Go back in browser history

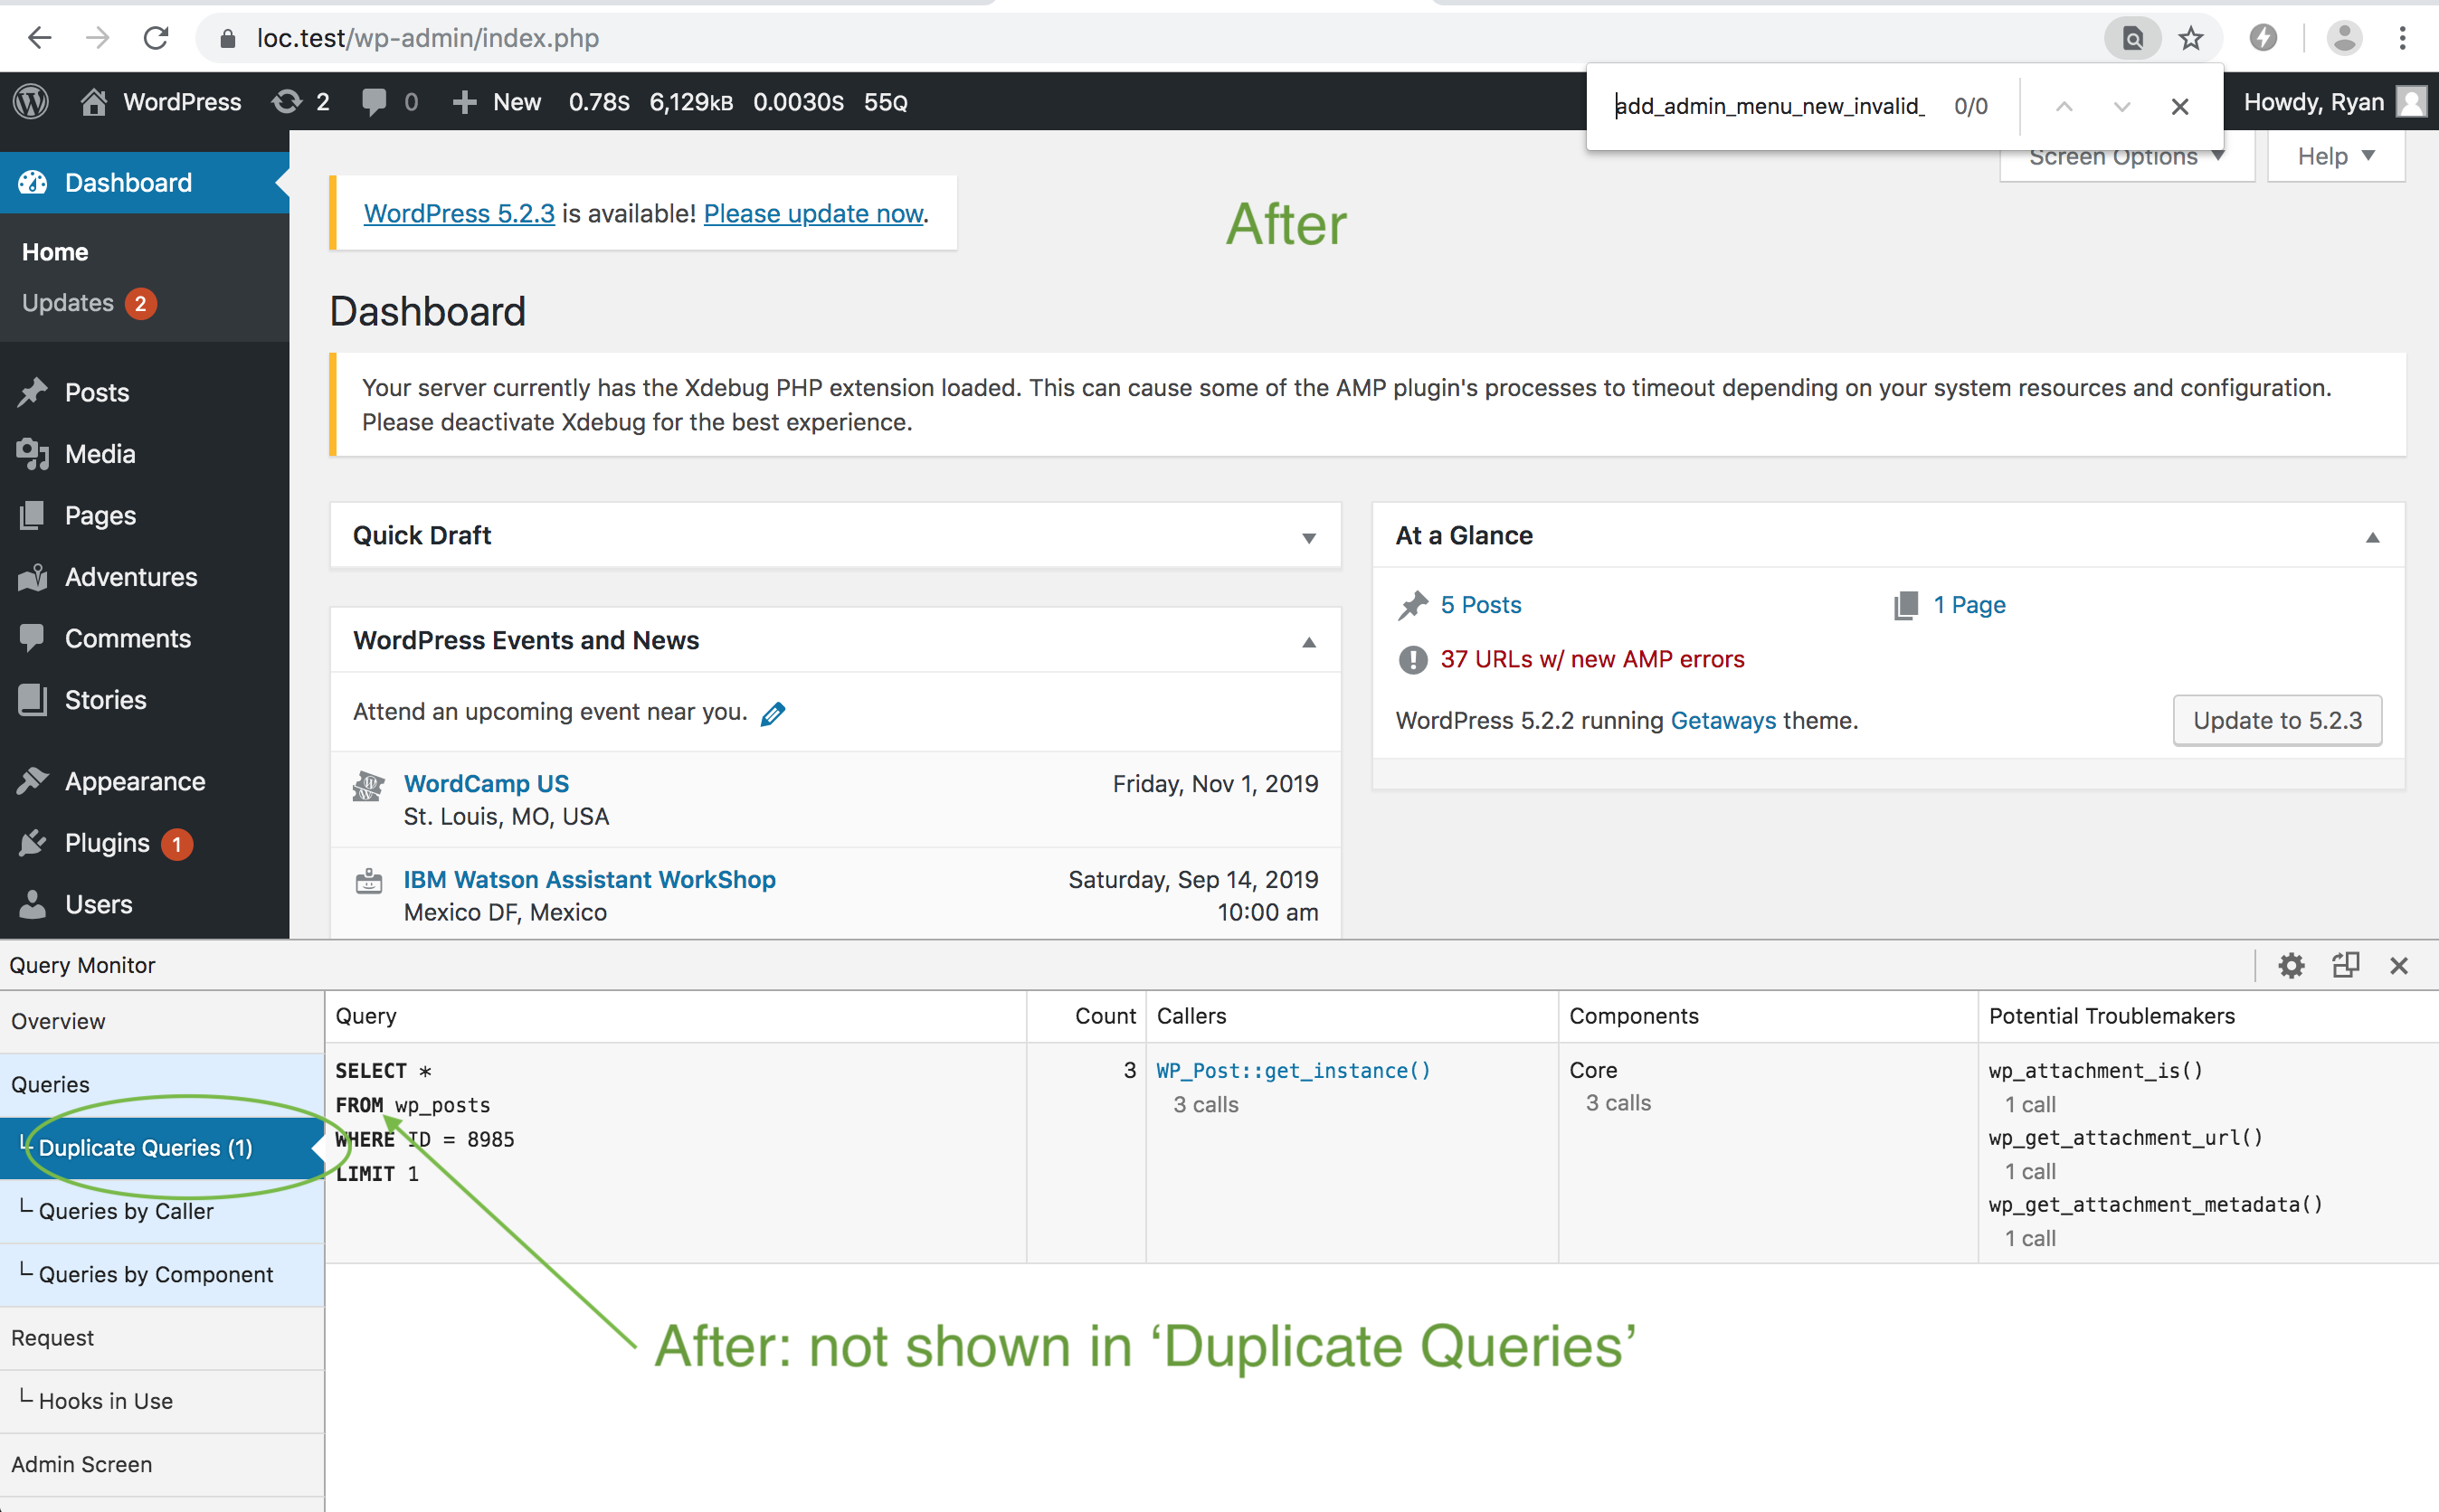[x=40, y=38]
